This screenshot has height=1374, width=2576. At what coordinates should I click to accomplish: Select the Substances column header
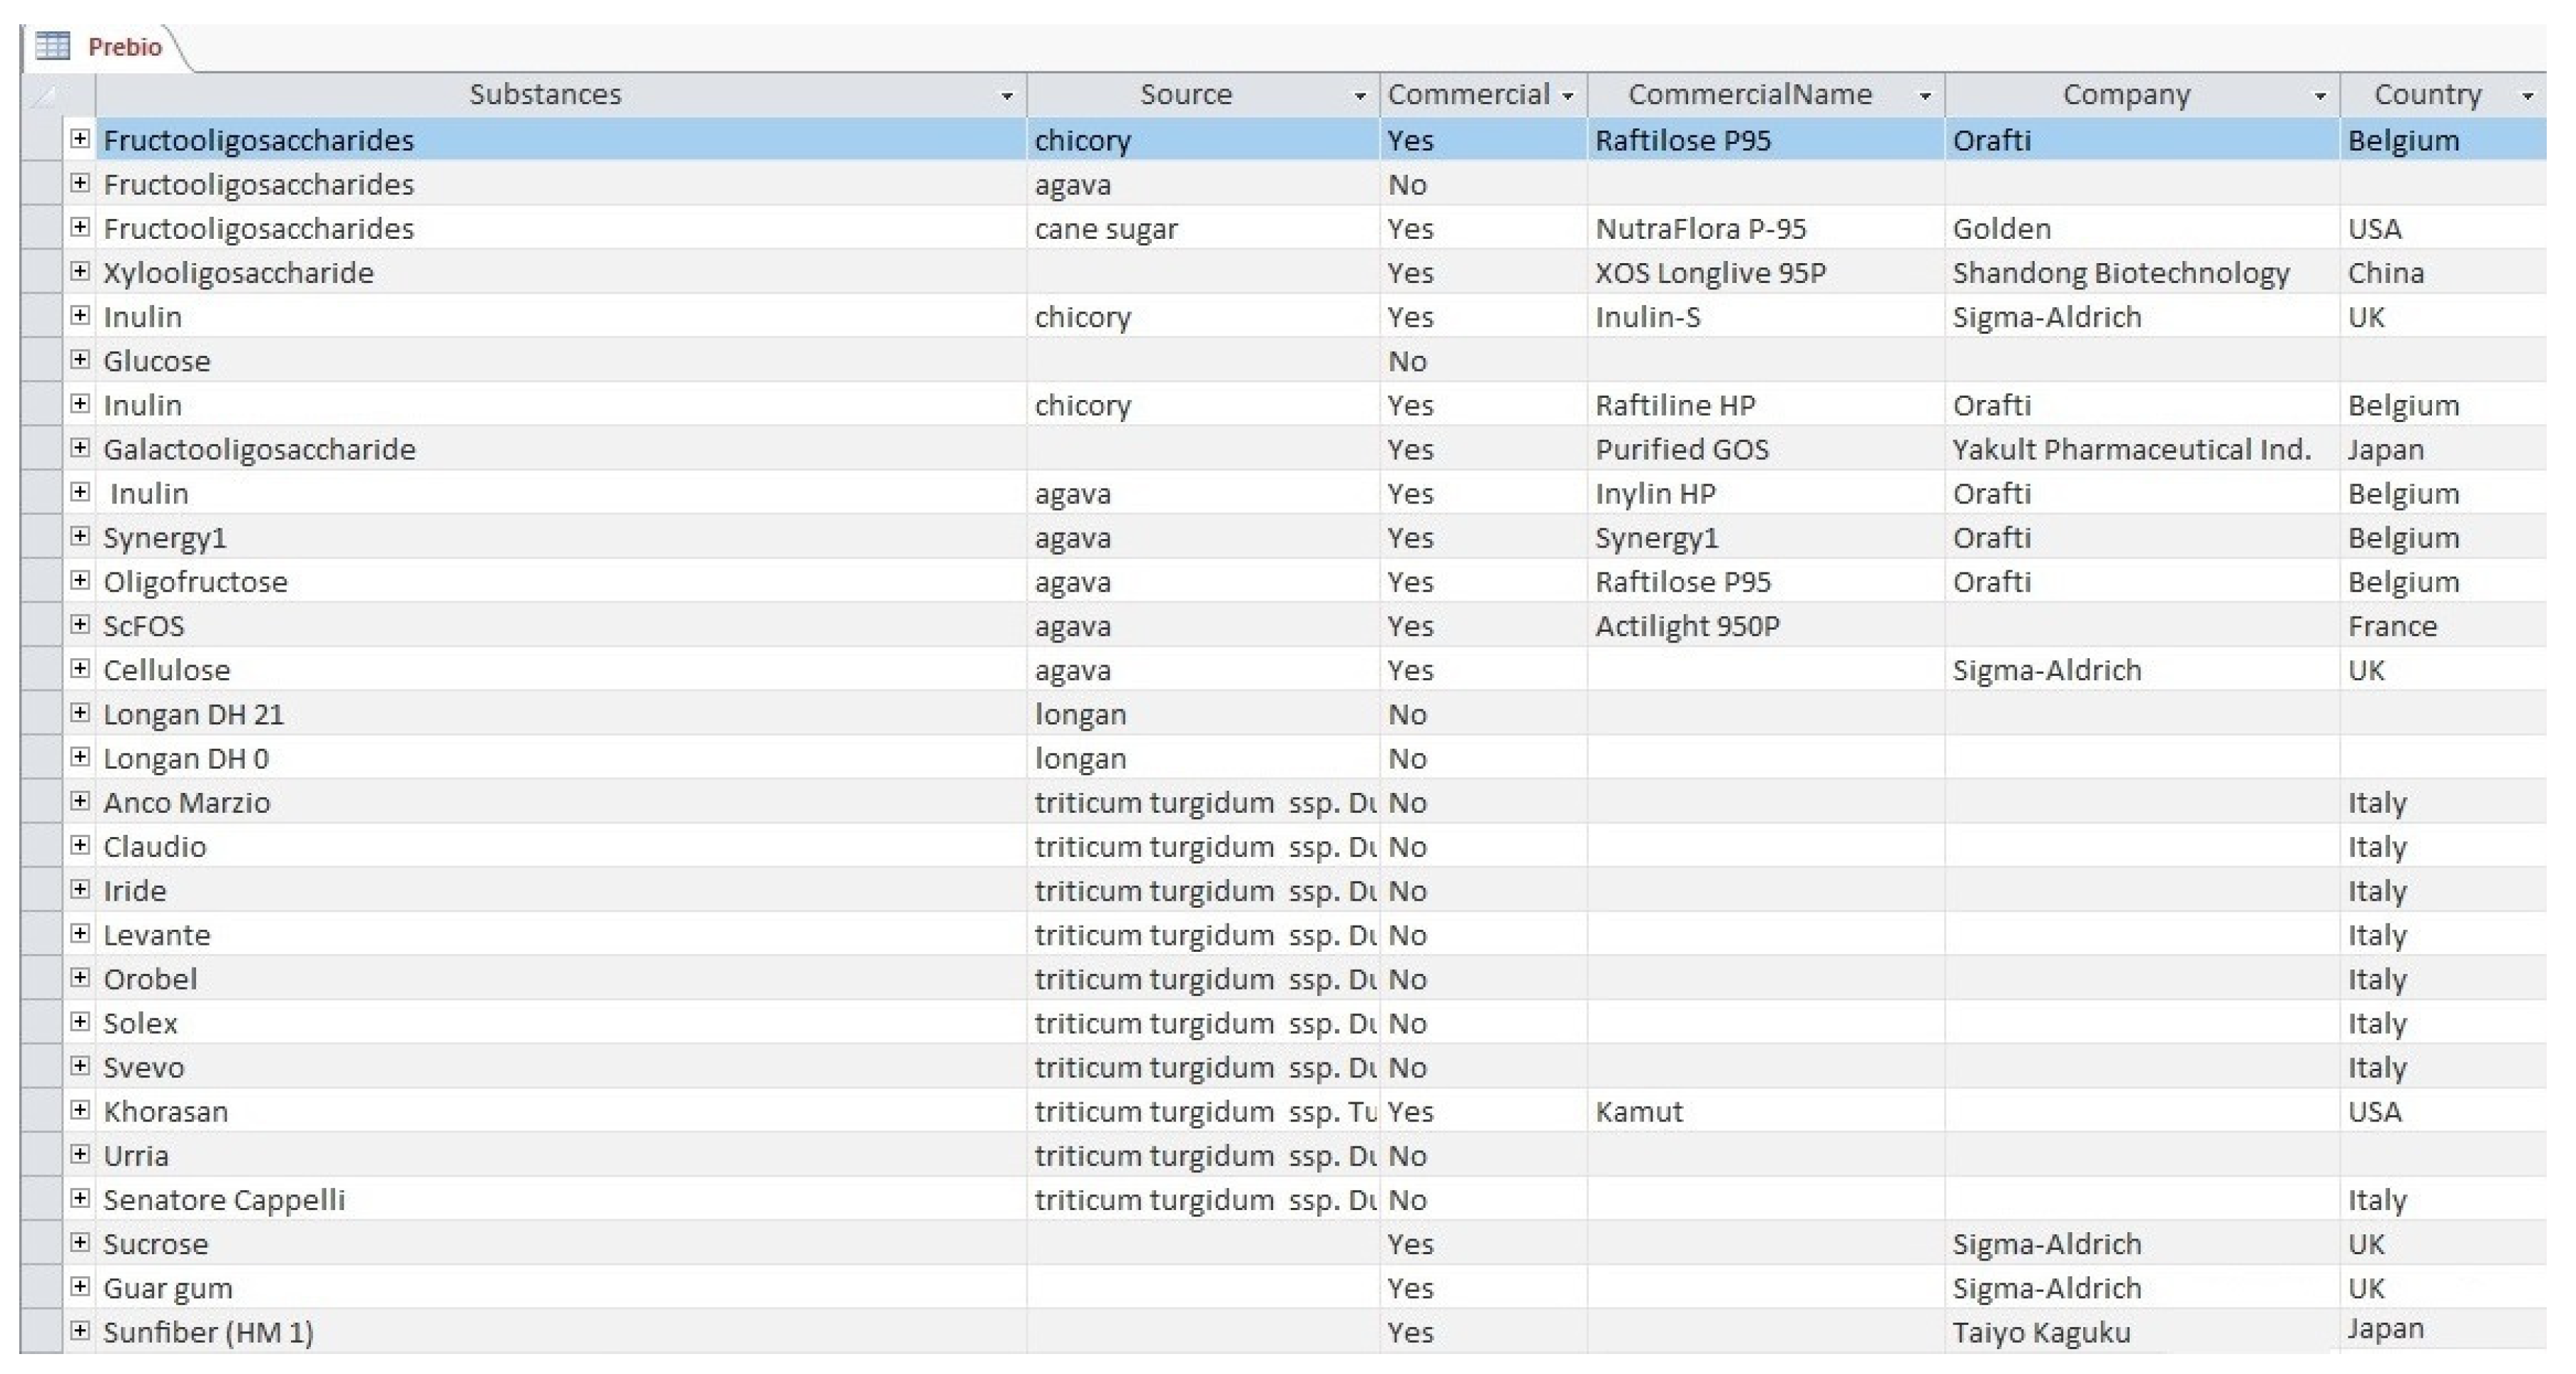pos(545,94)
